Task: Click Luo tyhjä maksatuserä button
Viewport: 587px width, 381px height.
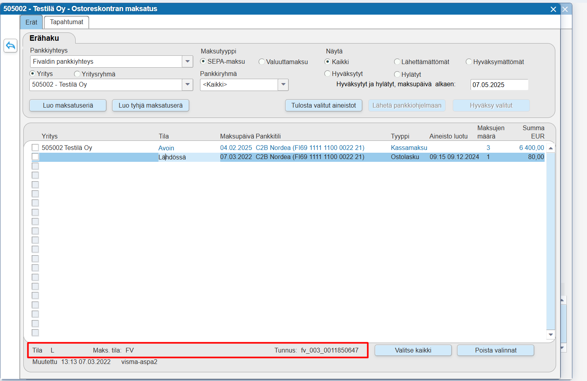Action: pos(151,105)
